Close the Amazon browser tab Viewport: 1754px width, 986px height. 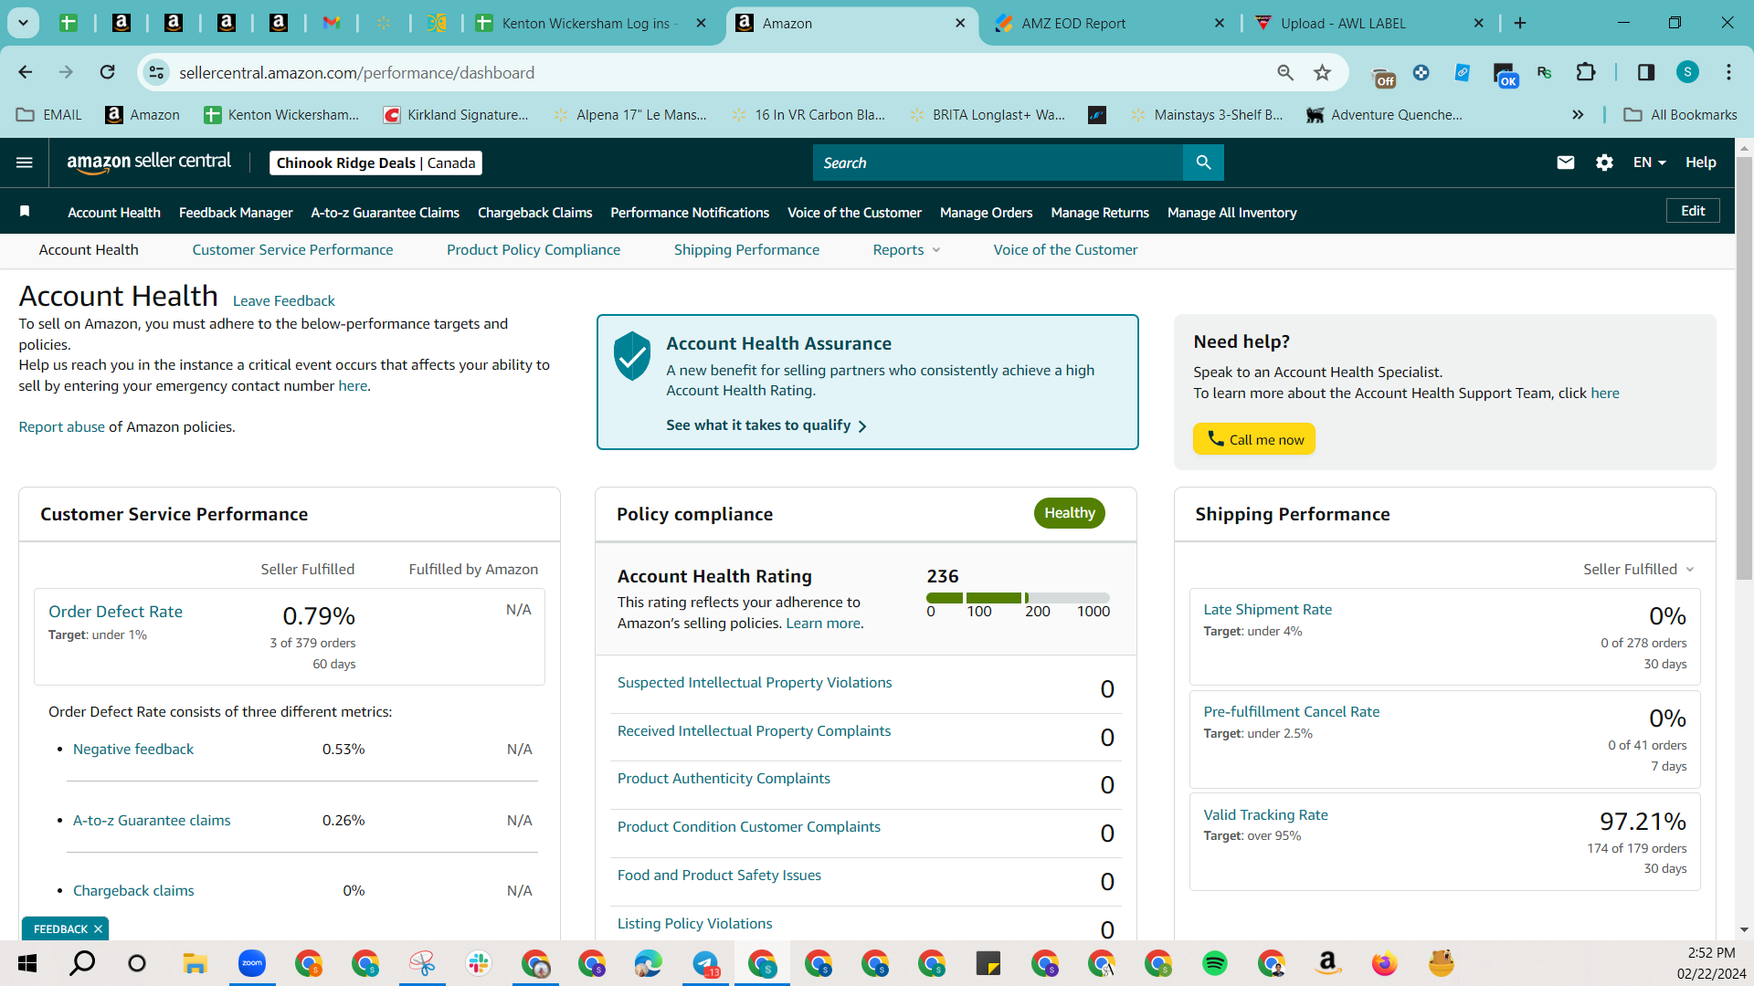[x=960, y=23]
